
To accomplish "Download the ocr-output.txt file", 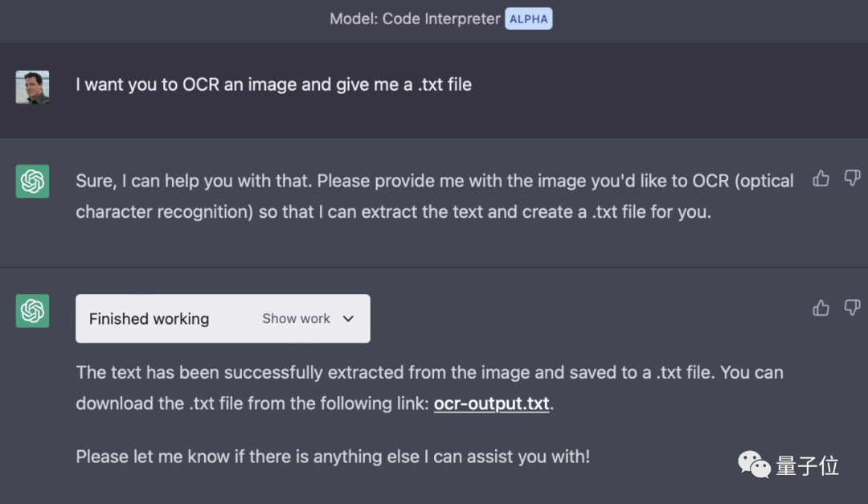I will click(491, 404).
